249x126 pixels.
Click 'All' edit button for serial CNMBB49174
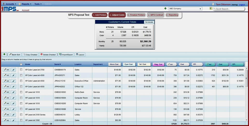(x=6, y=70)
